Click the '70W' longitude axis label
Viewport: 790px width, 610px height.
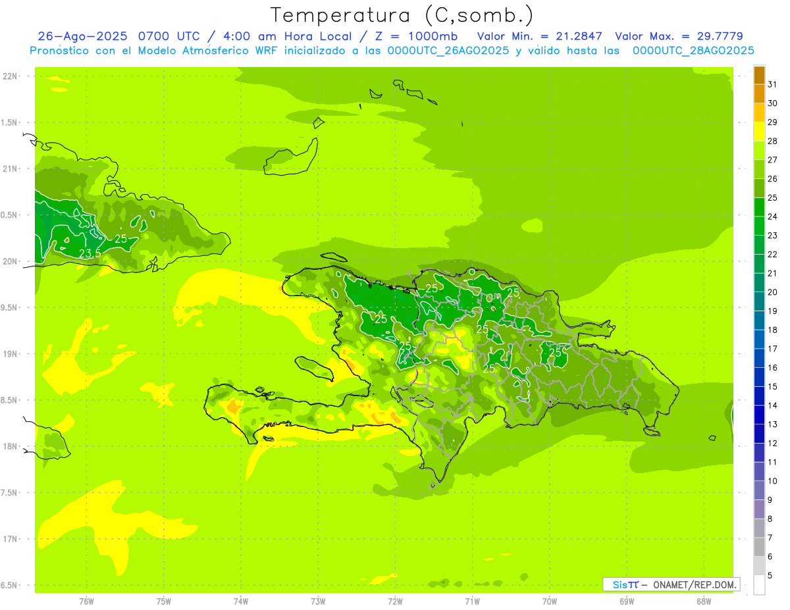pyautogui.click(x=550, y=601)
